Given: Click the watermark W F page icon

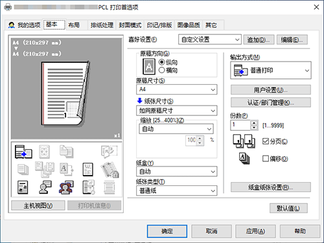Looking at the screenshot, I should [88, 169].
